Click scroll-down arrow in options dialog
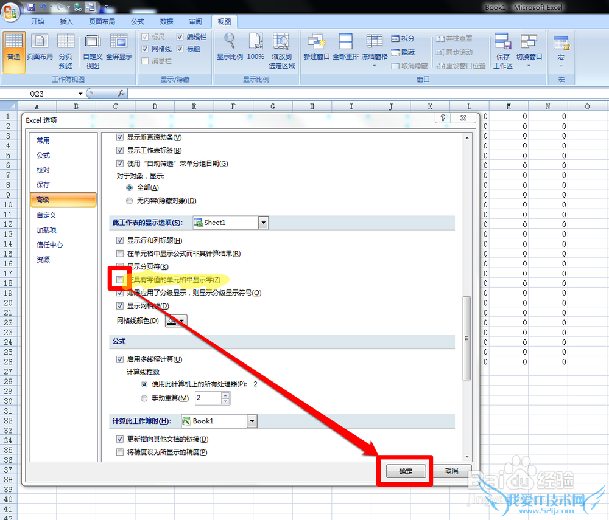The image size is (609, 520). pyautogui.click(x=467, y=457)
